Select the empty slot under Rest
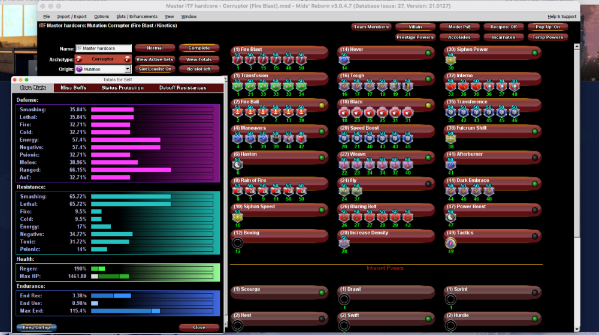The height and width of the screenshot is (335, 599). pyautogui.click(x=238, y=325)
